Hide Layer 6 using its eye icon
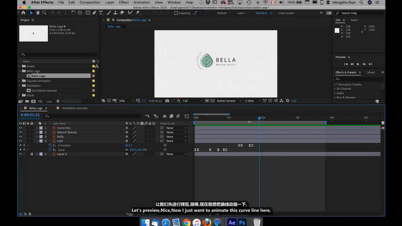Viewport: 402px width, 226px height. point(21,154)
